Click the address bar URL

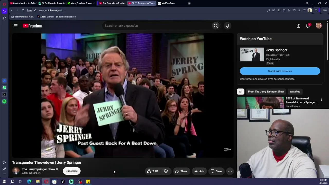[51, 10]
